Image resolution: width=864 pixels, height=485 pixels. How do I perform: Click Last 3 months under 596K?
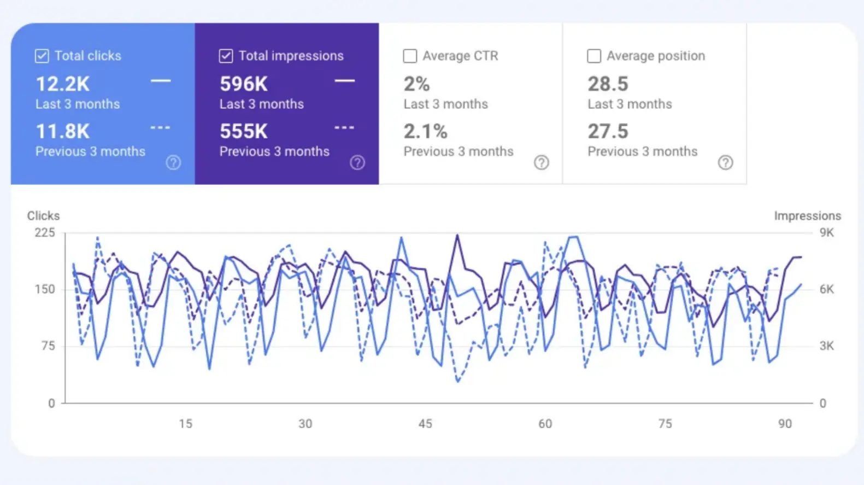(x=262, y=104)
